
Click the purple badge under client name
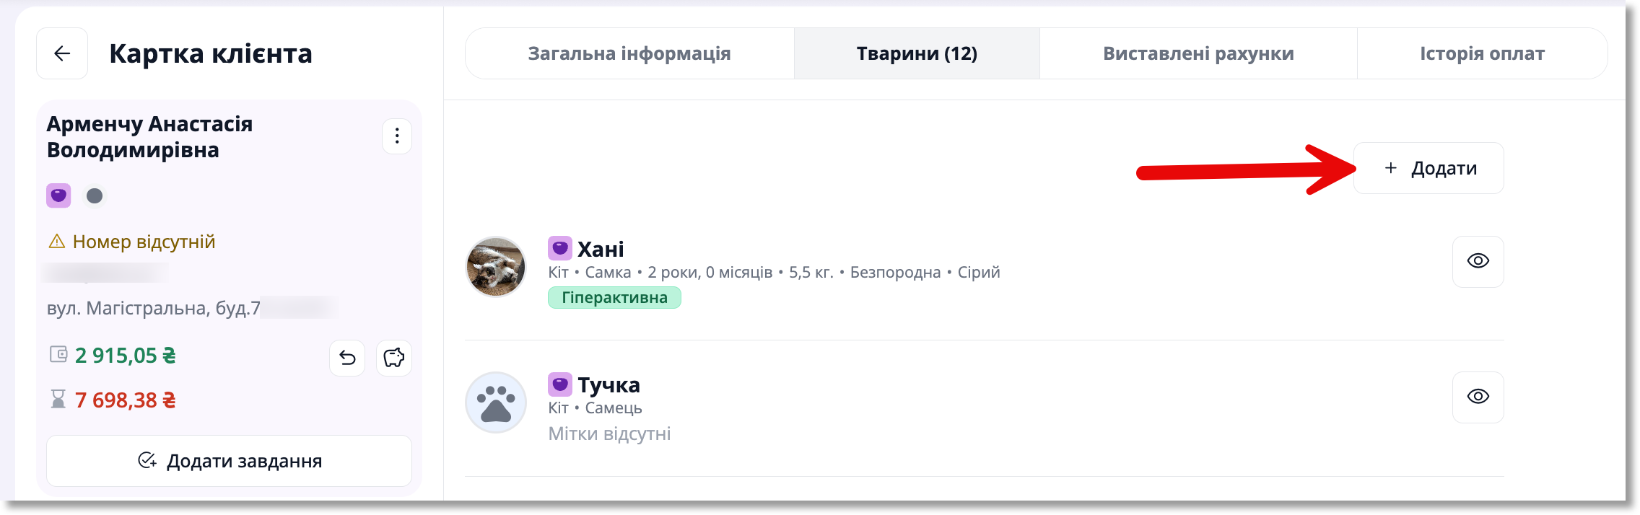coord(58,195)
